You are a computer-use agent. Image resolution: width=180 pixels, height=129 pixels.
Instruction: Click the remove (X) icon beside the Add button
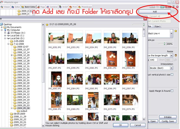pyautogui.click(x=173, y=11)
